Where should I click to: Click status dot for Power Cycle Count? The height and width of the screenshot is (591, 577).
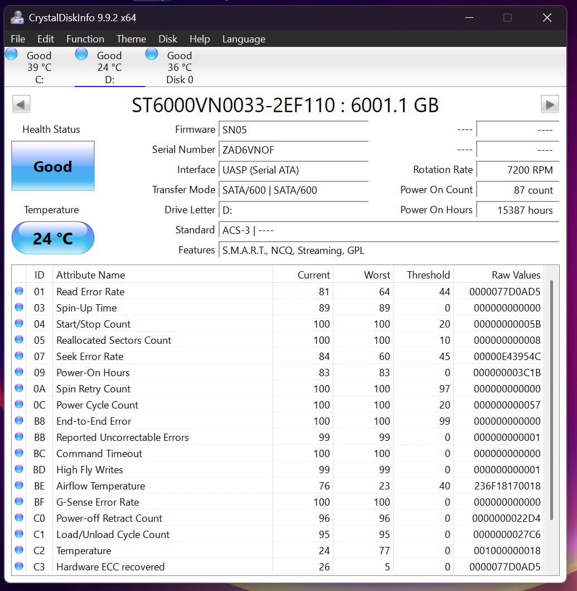tap(19, 405)
